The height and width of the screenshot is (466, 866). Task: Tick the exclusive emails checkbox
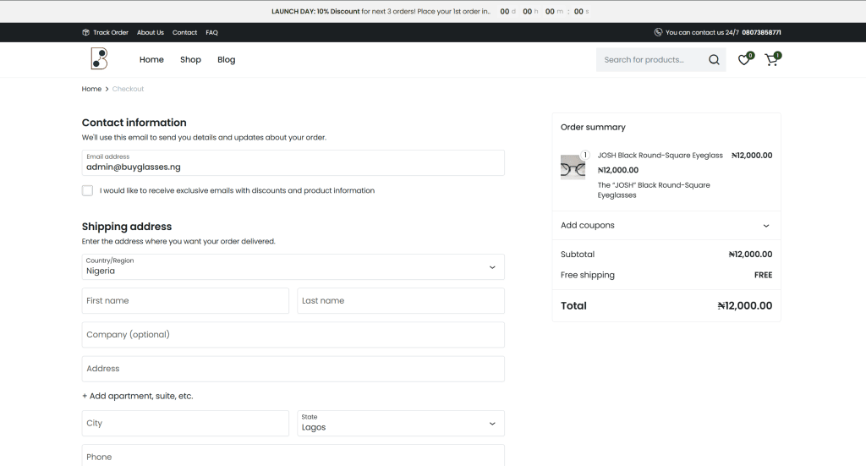click(87, 190)
